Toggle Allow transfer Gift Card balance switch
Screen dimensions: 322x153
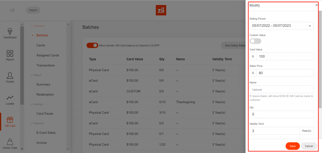[92, 45]
